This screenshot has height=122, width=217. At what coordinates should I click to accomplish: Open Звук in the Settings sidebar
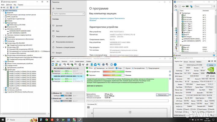coord(57,31)
